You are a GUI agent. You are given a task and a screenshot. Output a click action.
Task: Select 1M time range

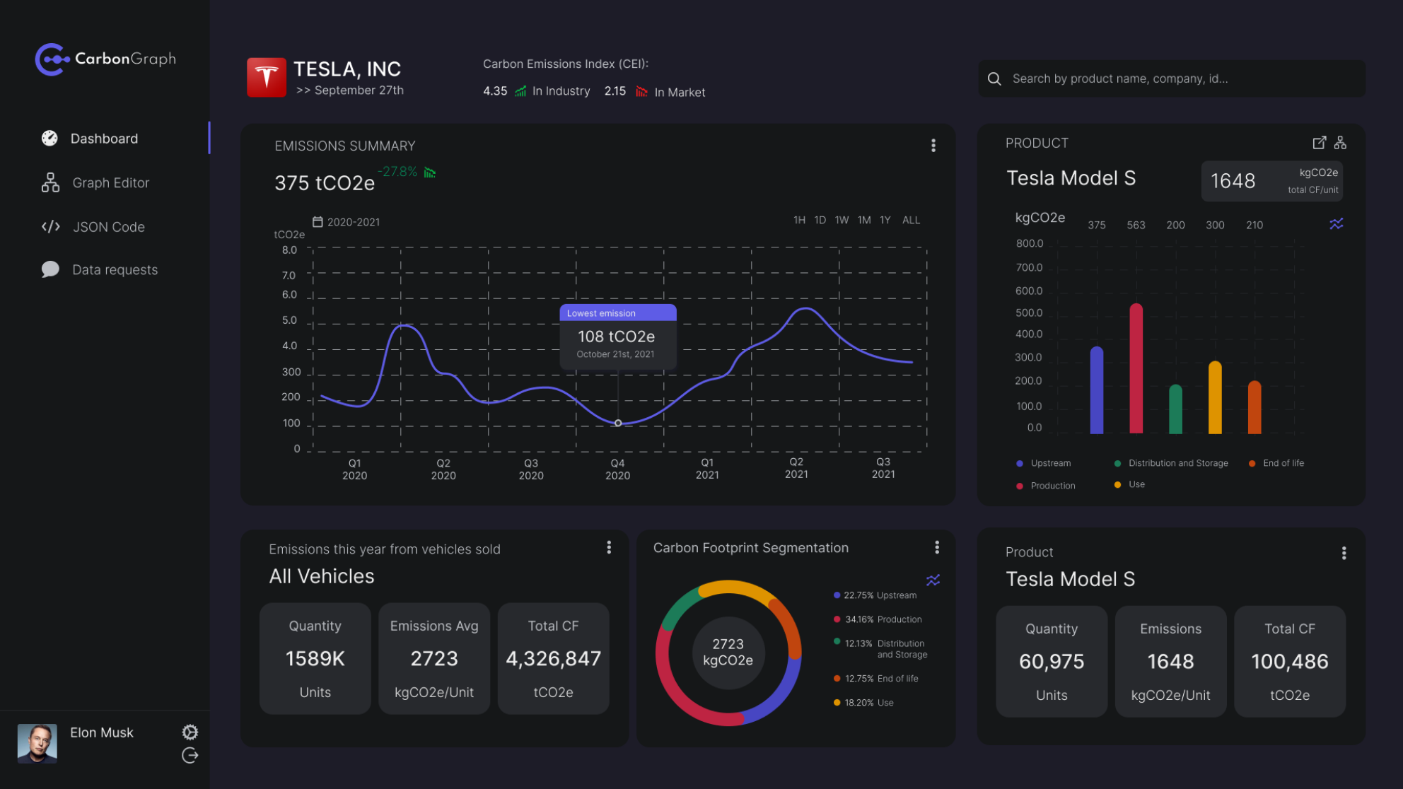[x=864, y=220]
